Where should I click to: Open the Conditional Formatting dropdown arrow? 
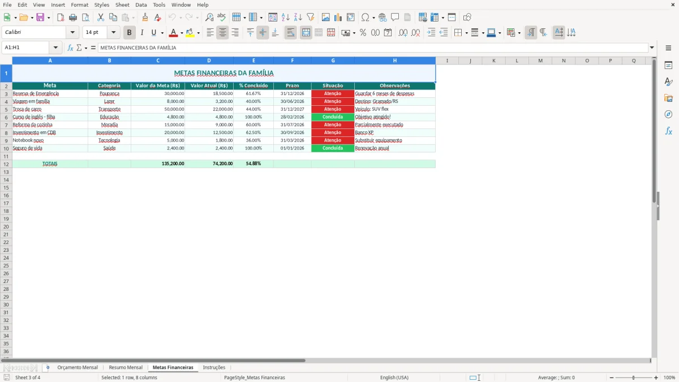(519, 33)
